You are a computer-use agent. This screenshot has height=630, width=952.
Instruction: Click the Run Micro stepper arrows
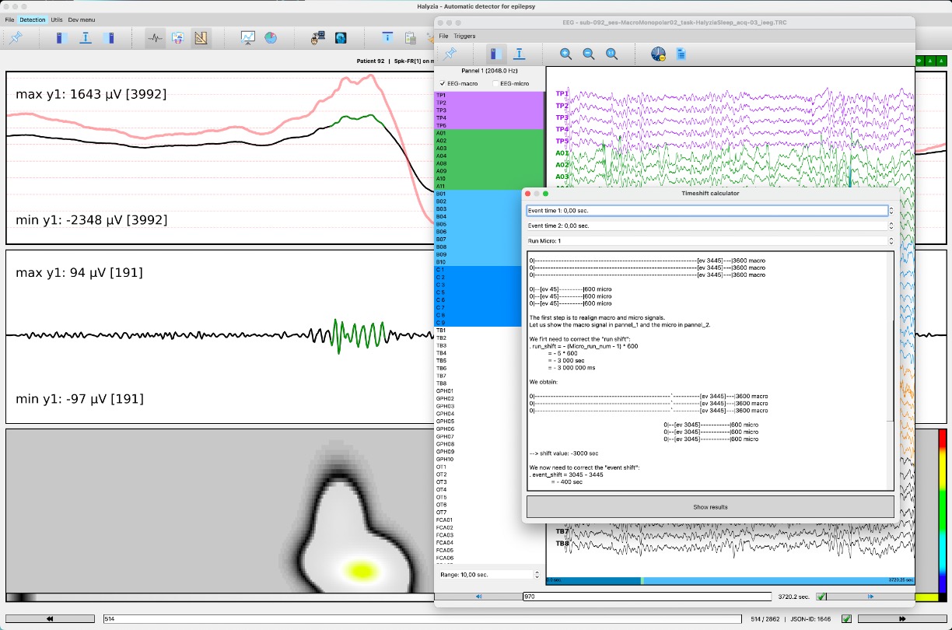tap(891, 241)
